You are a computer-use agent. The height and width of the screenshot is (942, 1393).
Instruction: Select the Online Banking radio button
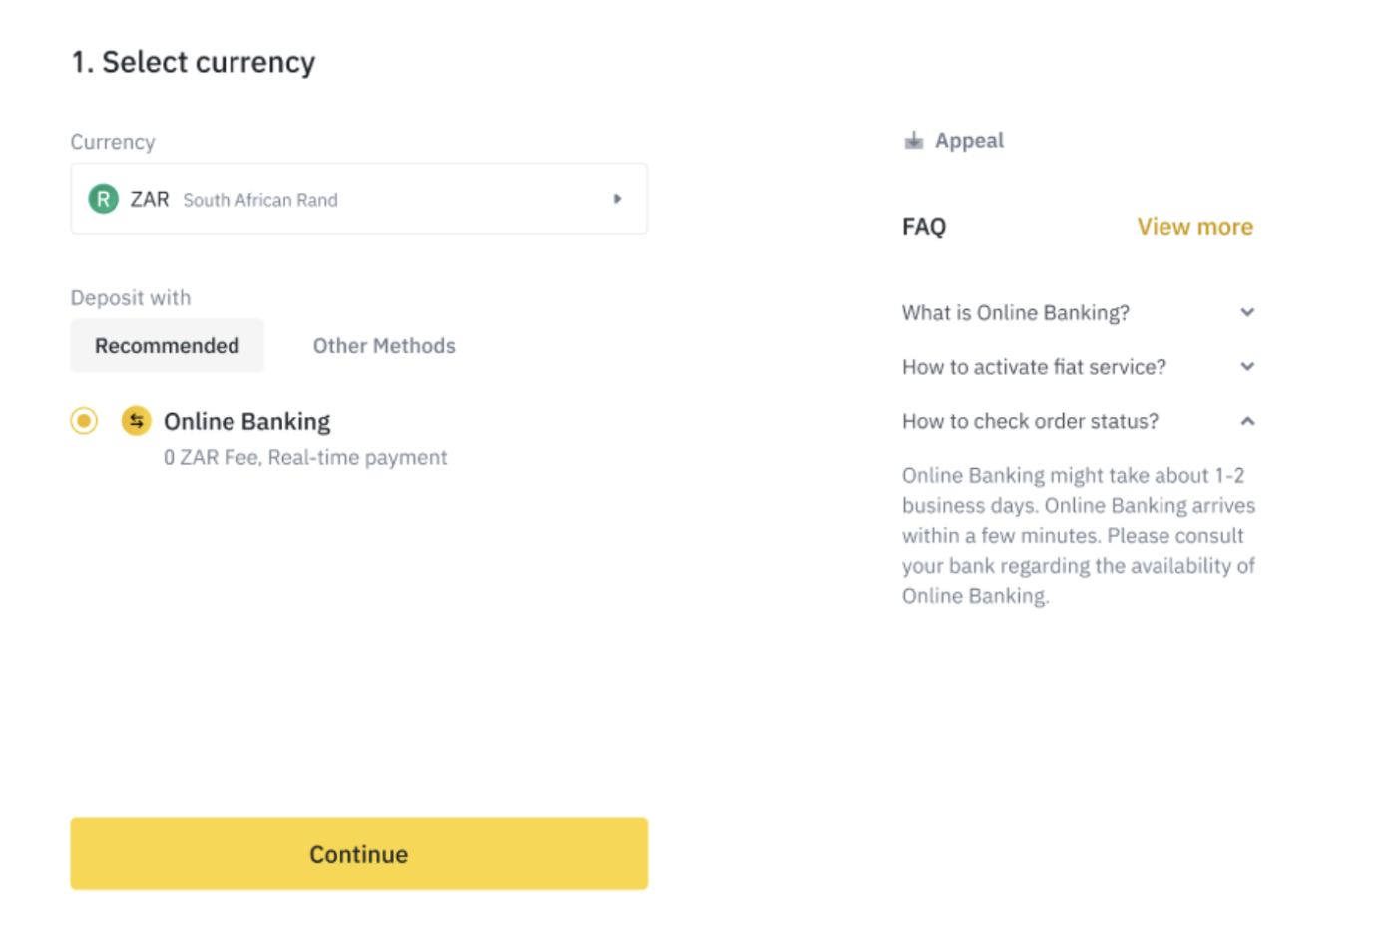[x=84, y=421]
